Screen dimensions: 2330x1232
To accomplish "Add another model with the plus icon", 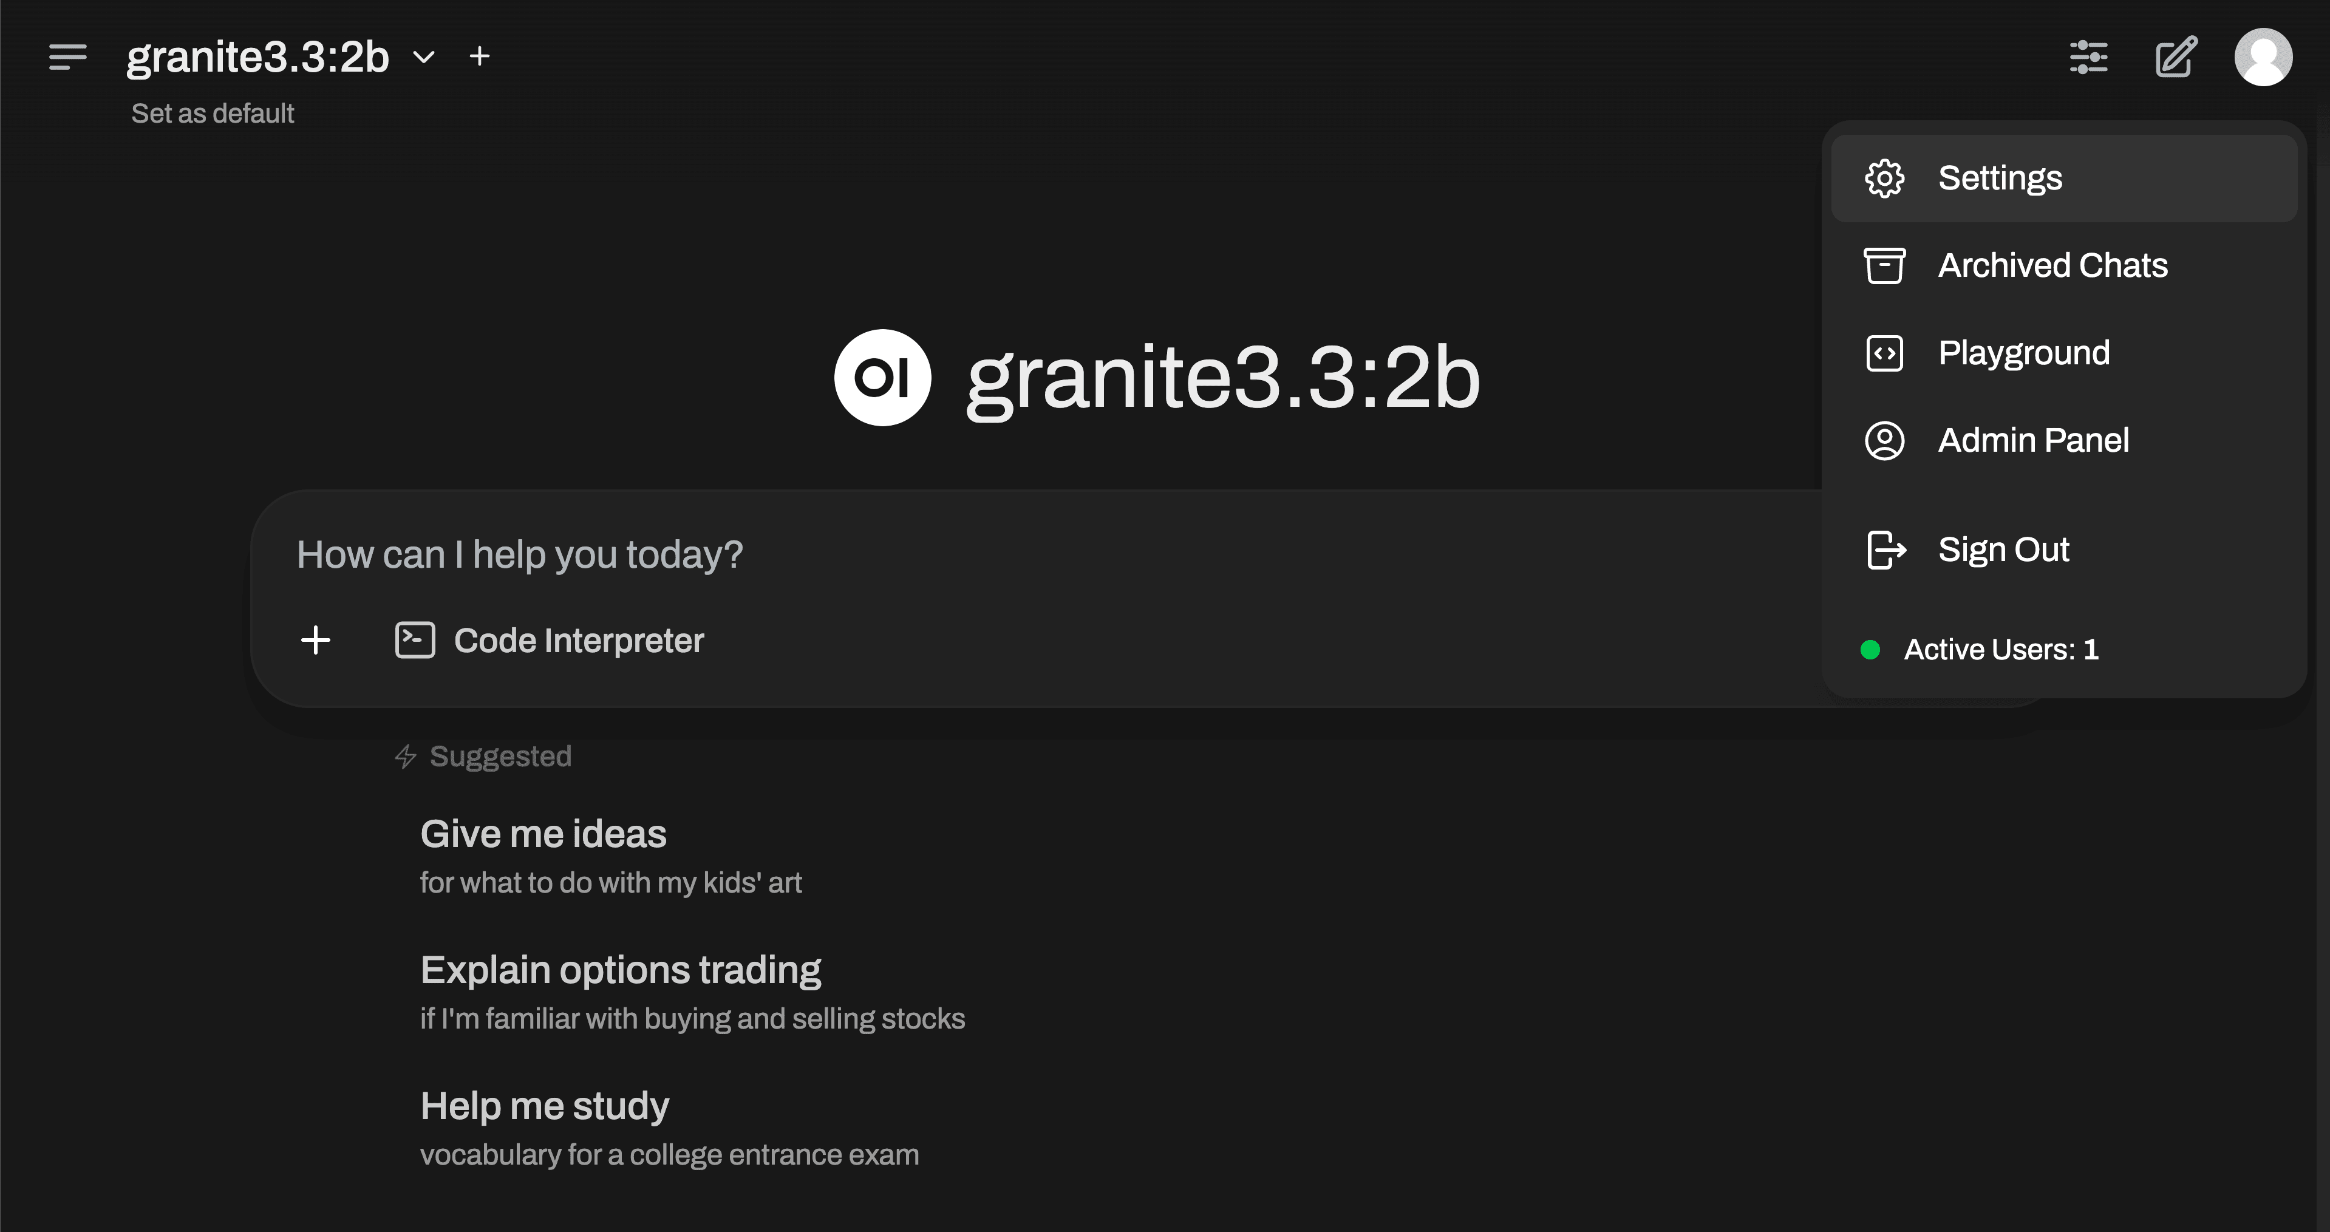I will (x=479, y=56).
